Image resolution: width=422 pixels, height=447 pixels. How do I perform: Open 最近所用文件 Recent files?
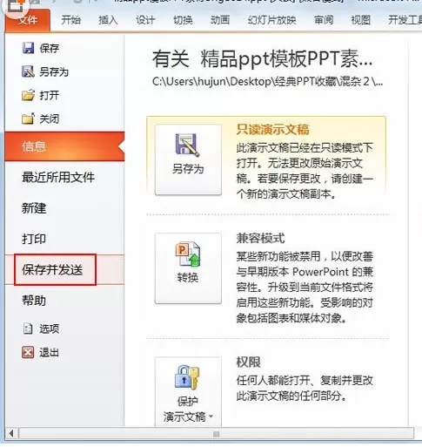coord(58,177)
